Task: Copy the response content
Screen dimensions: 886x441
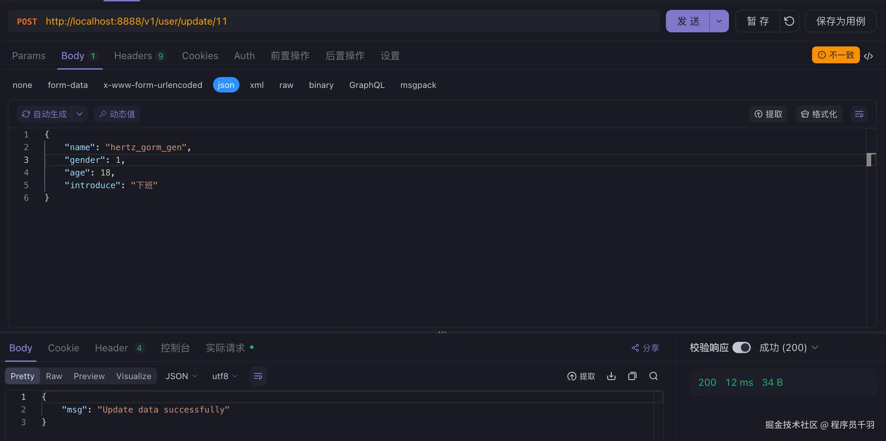Action: pyautogui.click(x=632, y=376)
